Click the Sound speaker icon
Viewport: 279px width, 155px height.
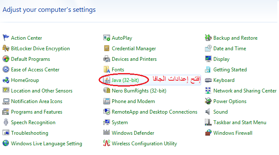coord(208,111)
